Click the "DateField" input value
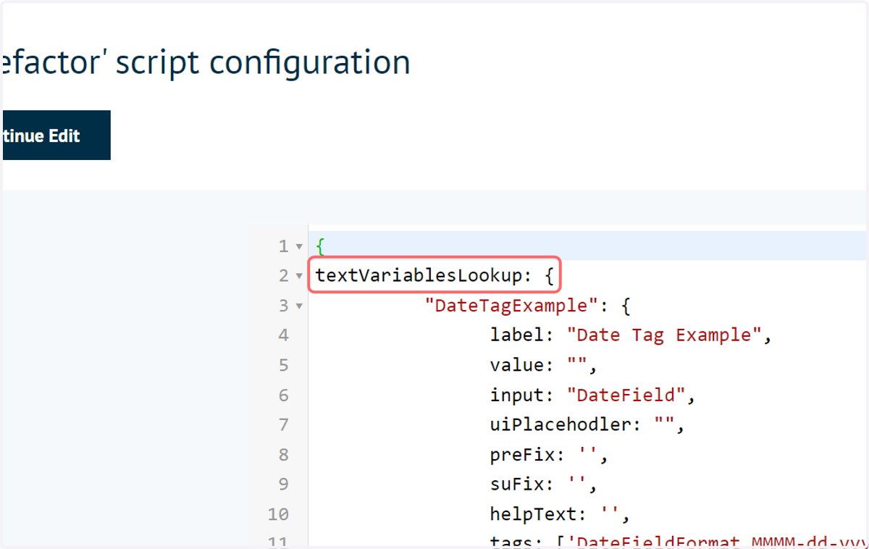This screenshot has width=869, height=549. click(x=626, y=395)
